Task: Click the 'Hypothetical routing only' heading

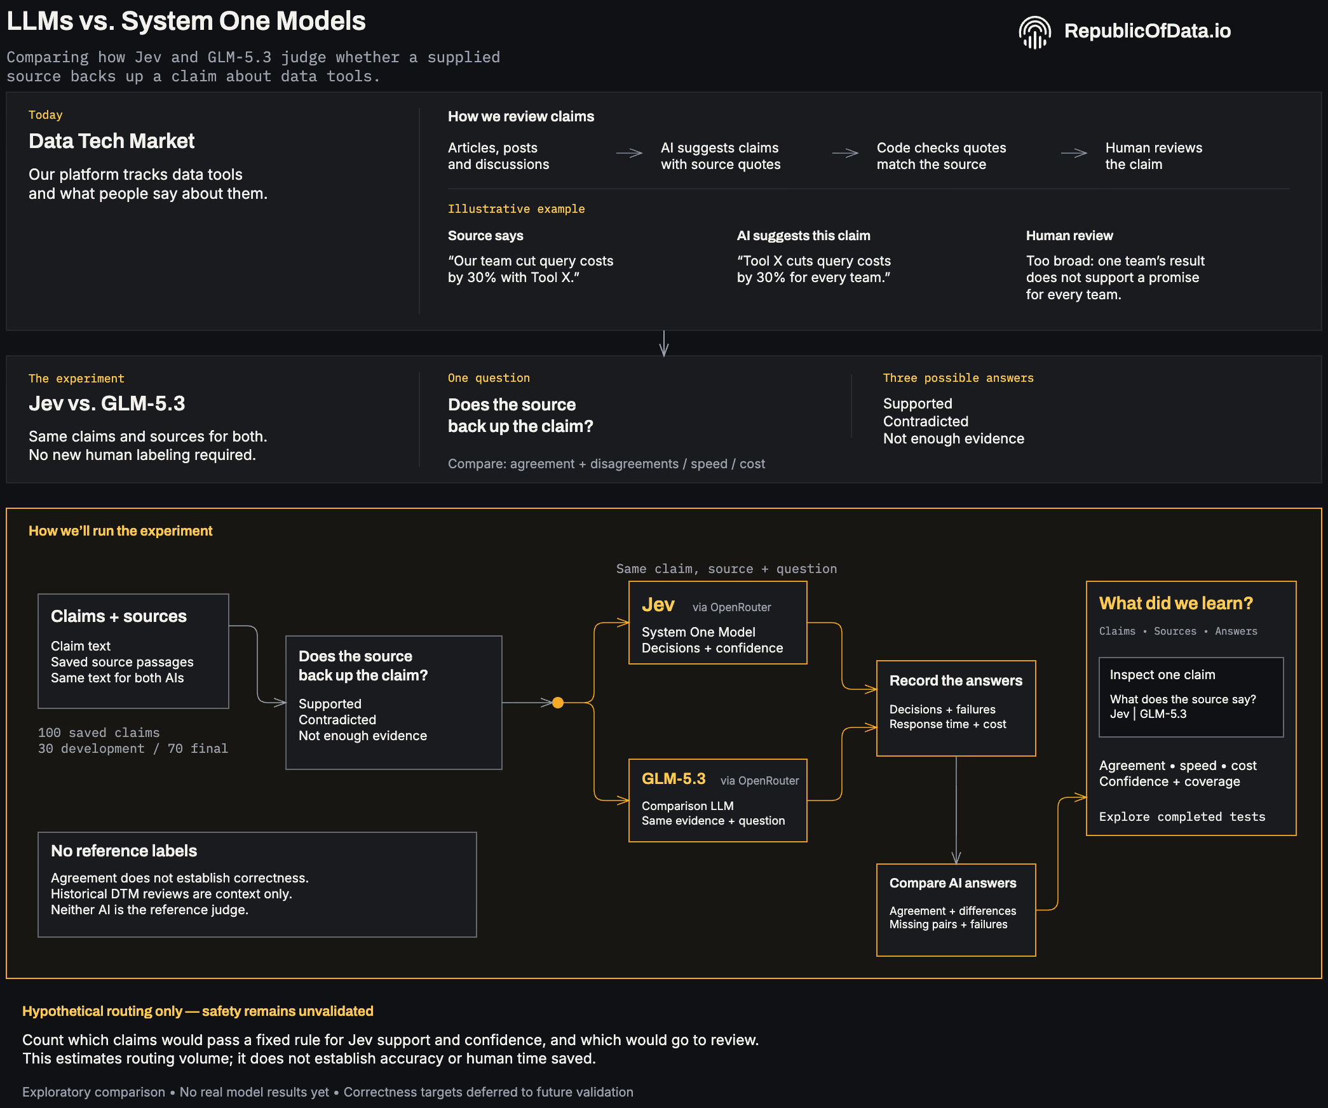Action: [198, 1011]
